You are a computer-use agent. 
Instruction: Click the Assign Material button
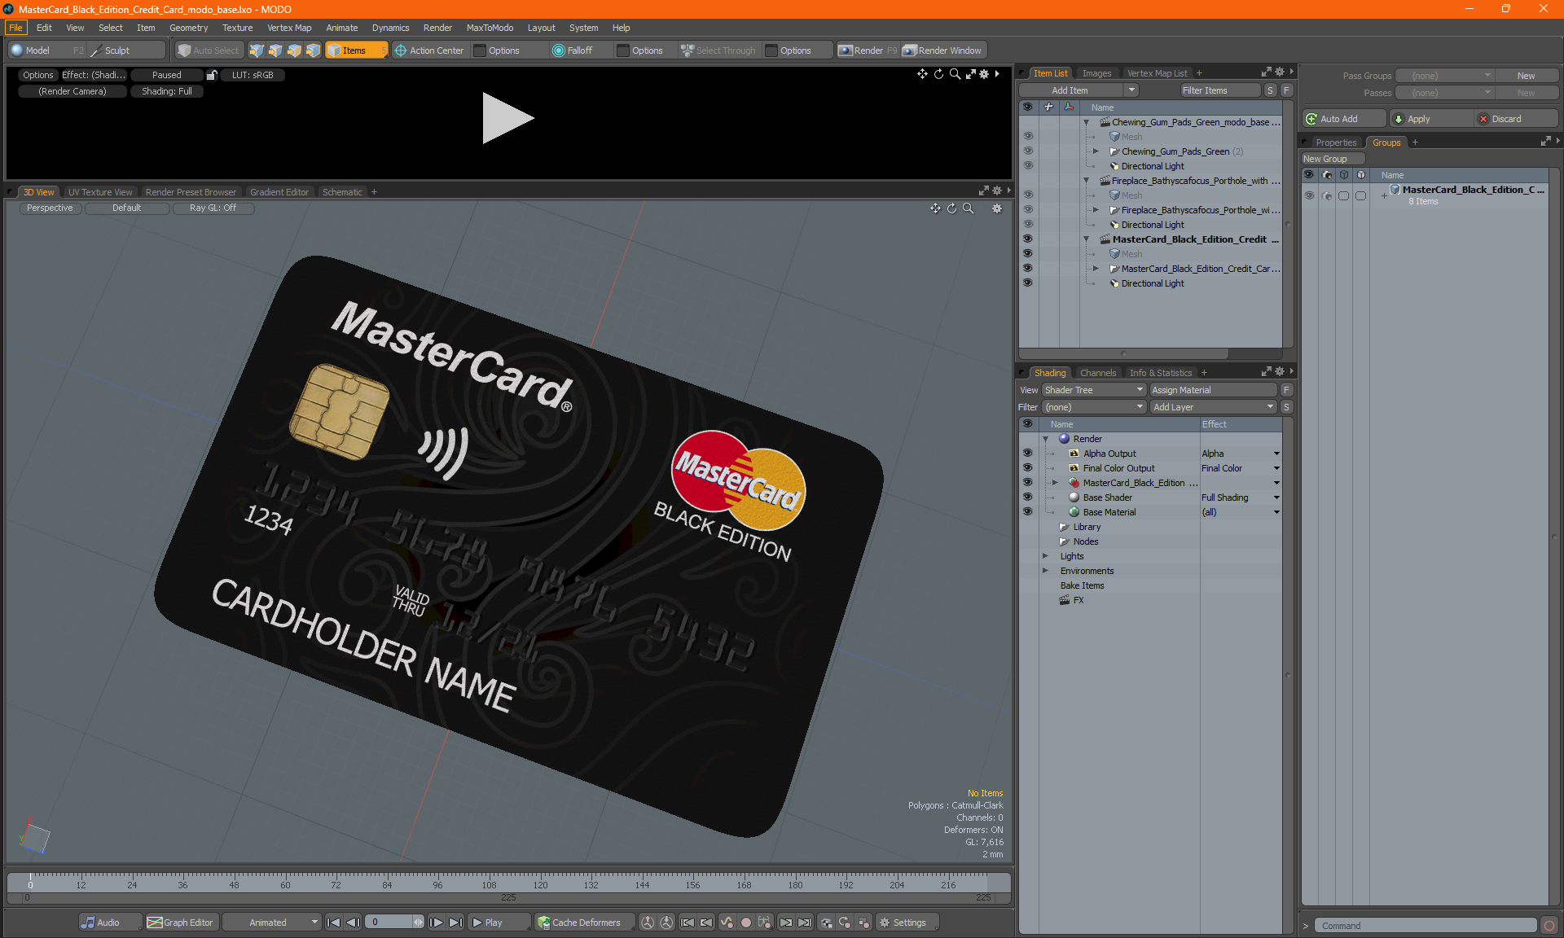tap(1213, 390)
